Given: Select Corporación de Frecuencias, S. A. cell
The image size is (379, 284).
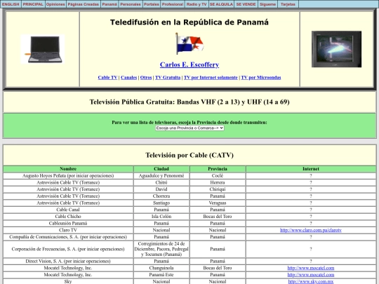Looking at the screenshot, I should pyautogui.click(x=68, y=249).
